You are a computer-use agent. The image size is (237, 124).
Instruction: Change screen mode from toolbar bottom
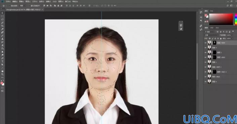[2, 91]
